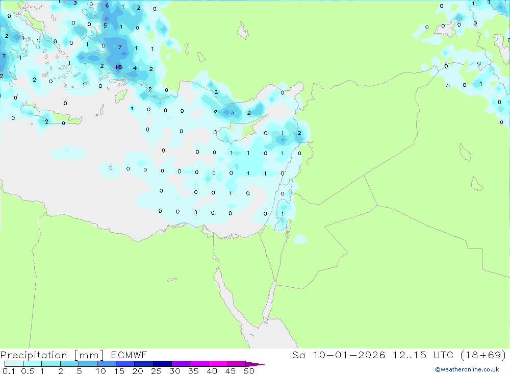510x374 pixels.
Task: Pick the magenta 40–45 mm legend swatch
Action: pos(218,364)
